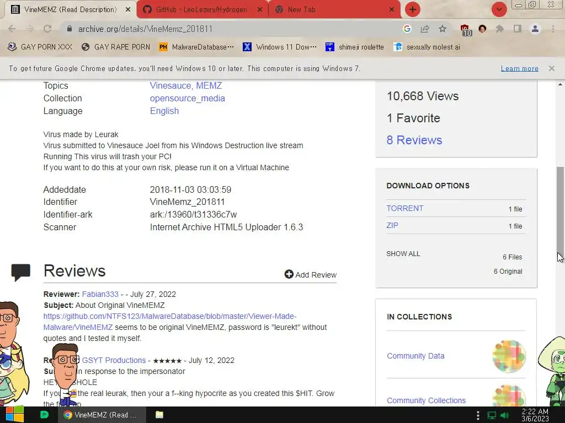Select the VineMEMZ (Read Description) tab
The width and height of the screenshot is (565, 423).
(71, 10)
